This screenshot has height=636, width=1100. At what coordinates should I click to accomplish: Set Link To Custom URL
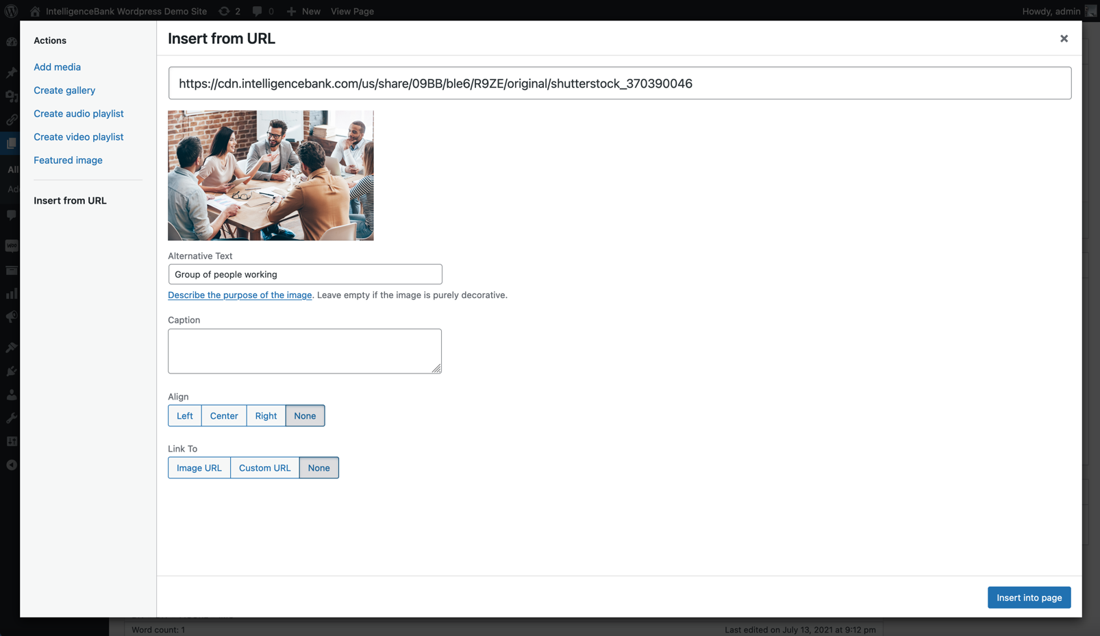264,467
